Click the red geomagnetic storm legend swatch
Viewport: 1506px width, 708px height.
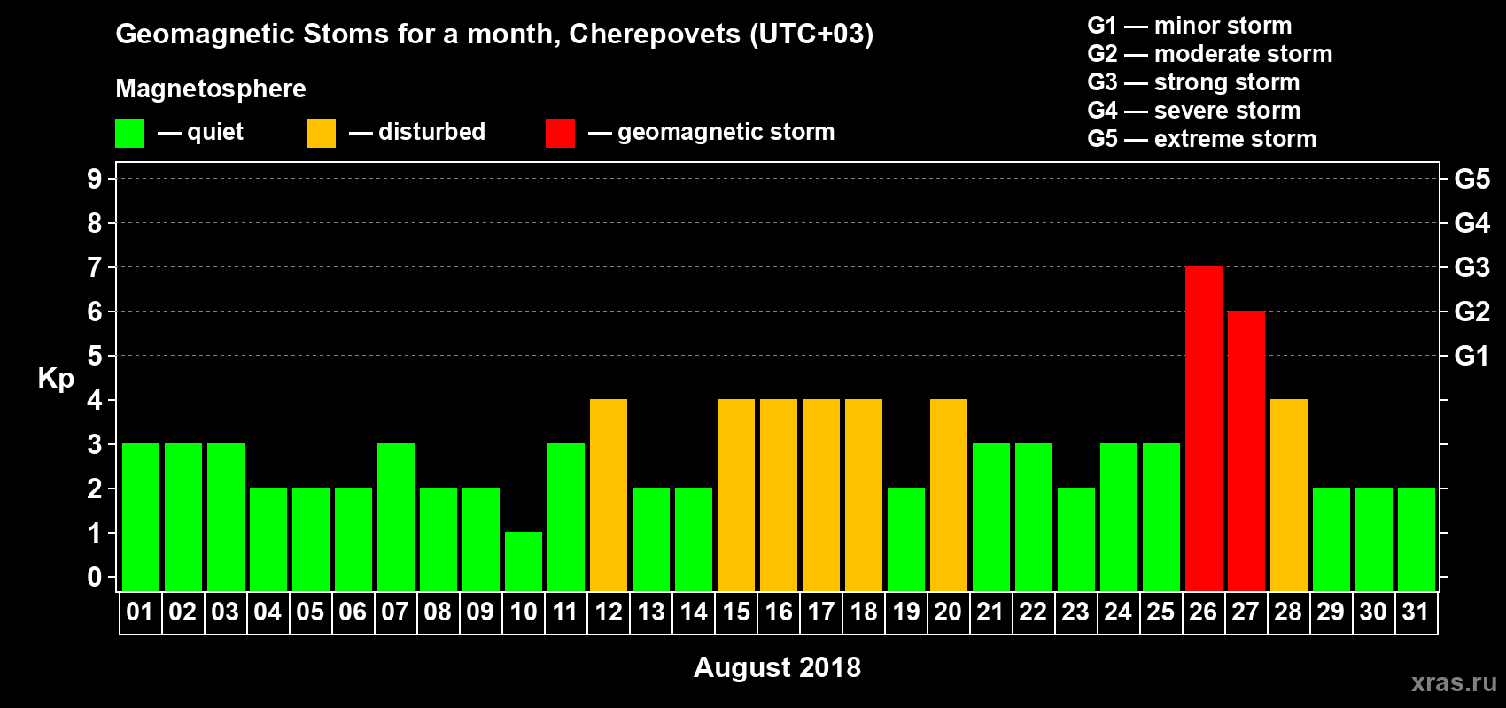click(560, 134)
